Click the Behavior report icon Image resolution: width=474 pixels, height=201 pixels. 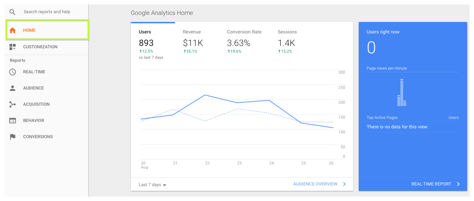[x=12, y=120]
